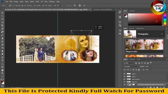Hide Layer 7 visibility eye
168x94 pixels.
(124, 77)
